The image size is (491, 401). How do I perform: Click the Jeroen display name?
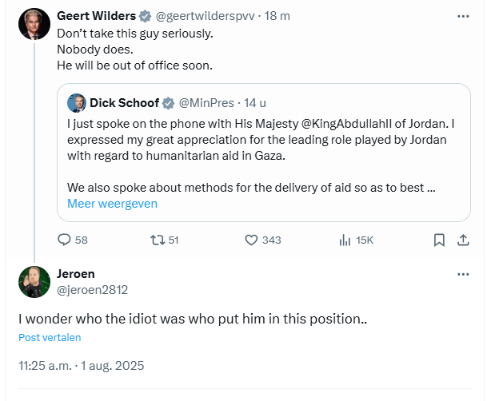click(x=76, y=274)
